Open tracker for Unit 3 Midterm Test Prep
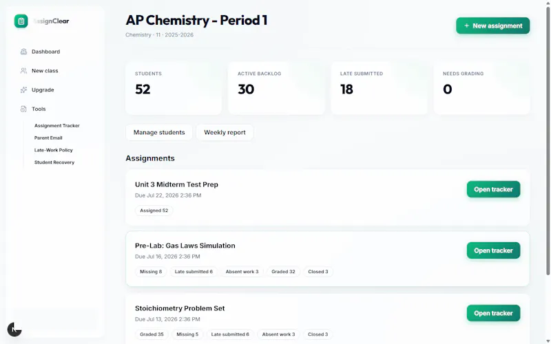 click(x=493, y=189)
